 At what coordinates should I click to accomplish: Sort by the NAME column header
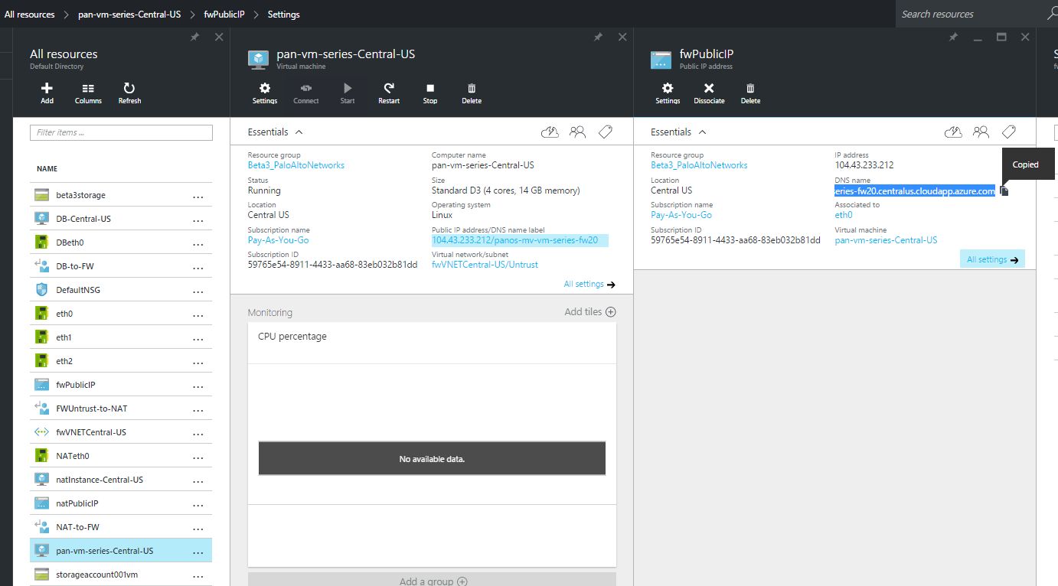pos(47,169)
